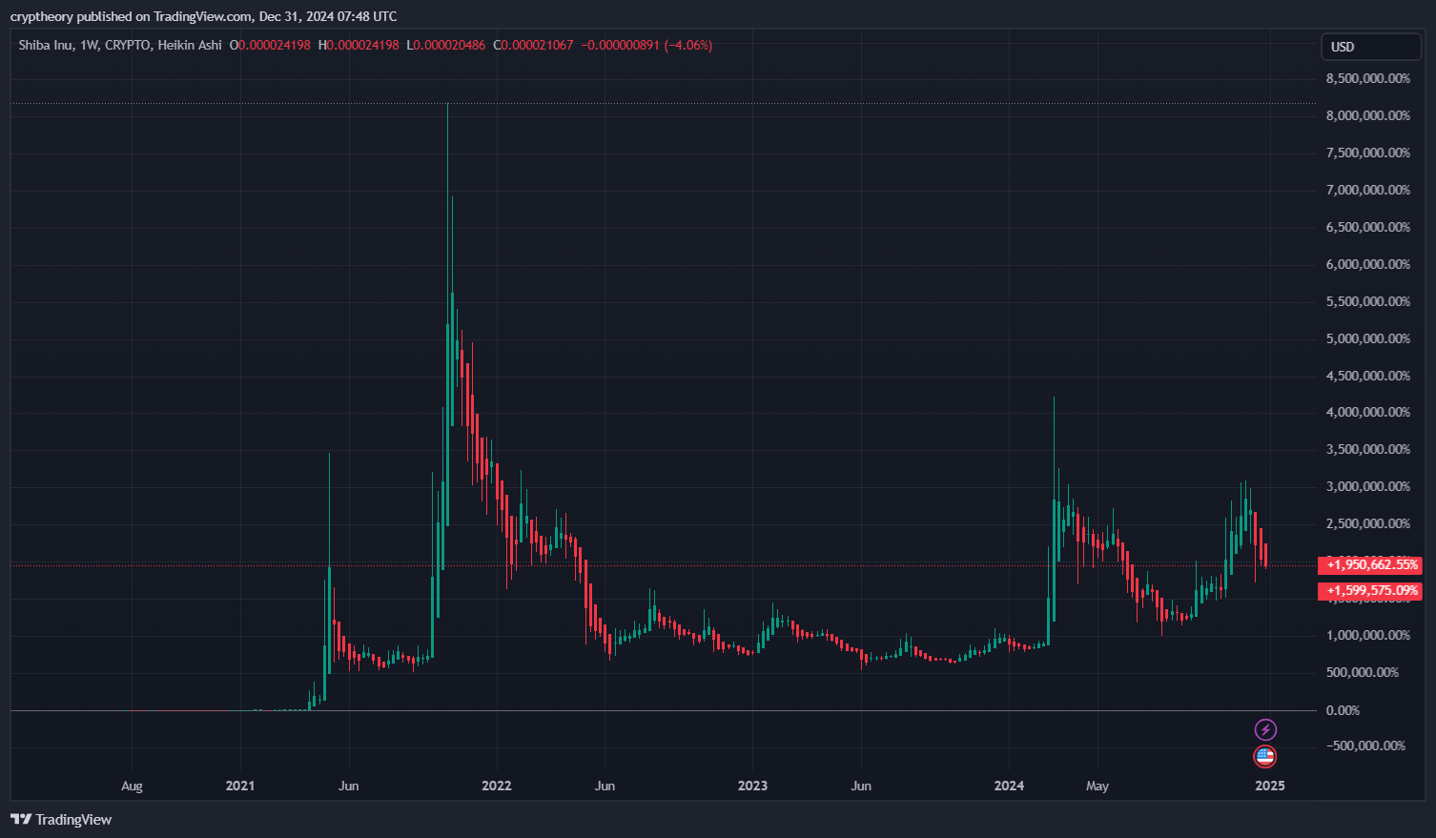
Task: Click the Shiba Inu symbol title
Action: pos(47,45)
